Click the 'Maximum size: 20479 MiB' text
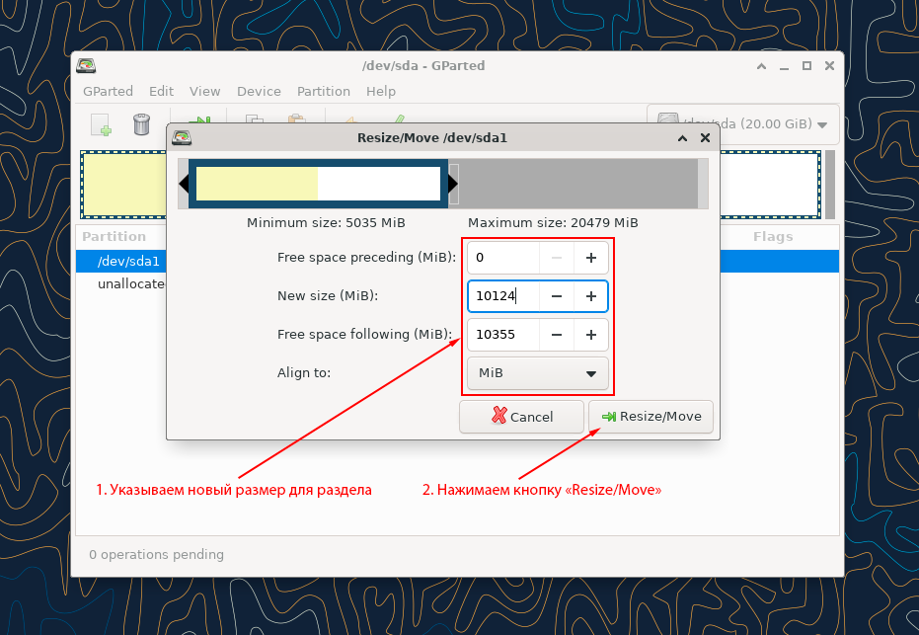 point(553,223)
